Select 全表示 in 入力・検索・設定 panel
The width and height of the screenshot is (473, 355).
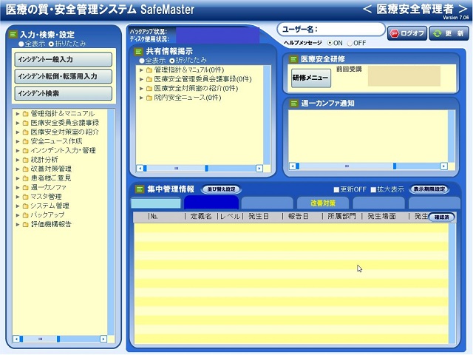(x=21, y=44)
